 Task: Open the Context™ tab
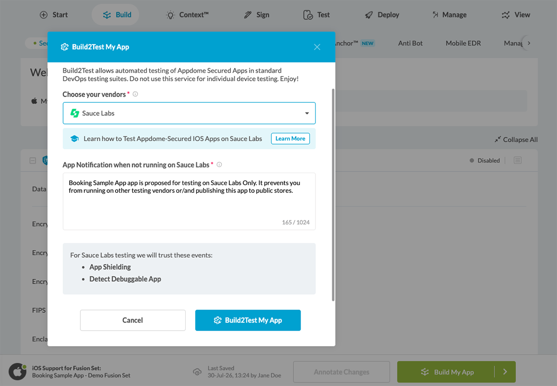point(187,15)
